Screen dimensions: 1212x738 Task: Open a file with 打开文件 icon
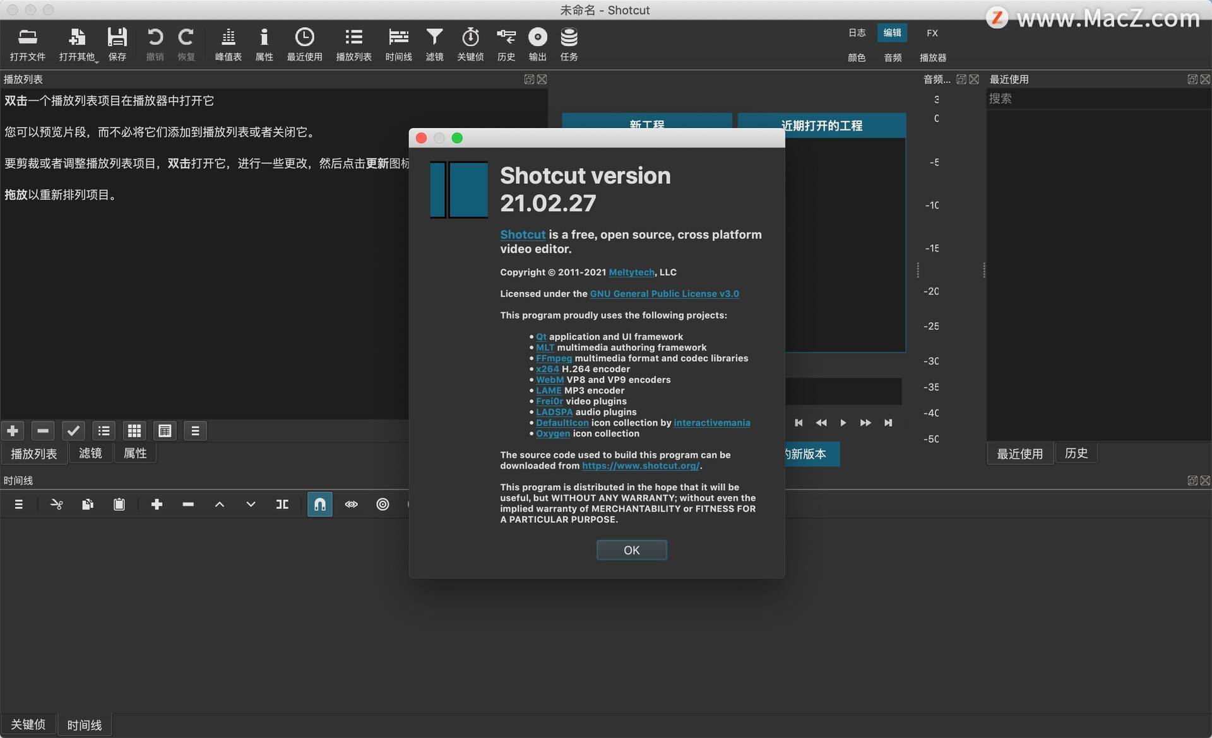(x=28, y=44)
